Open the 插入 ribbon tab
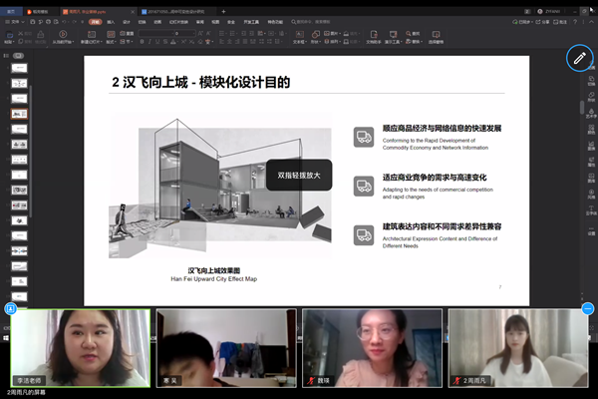598x399 pixels. [111, 20]
